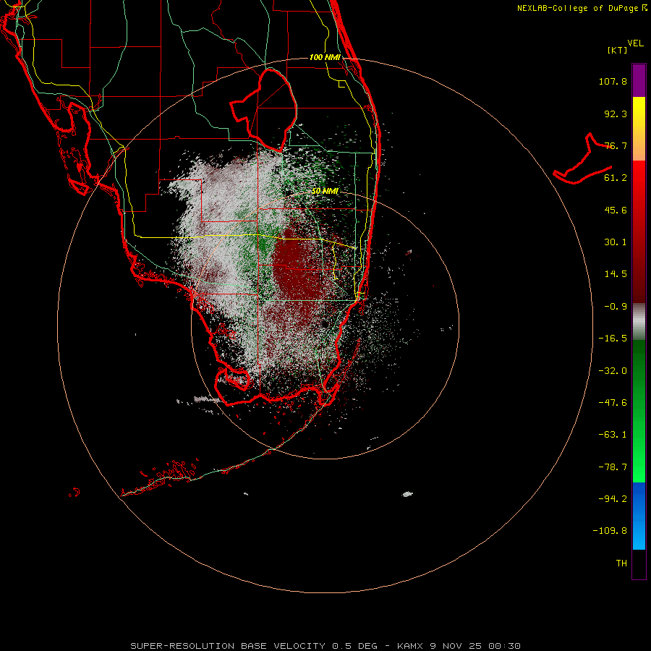
Task: Click the -94.2 legend value
Action: click(613, 499)
